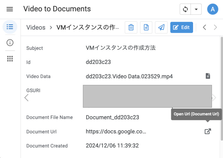Click the sync refresh icon

pyautogui.click(x=185, y=9)
